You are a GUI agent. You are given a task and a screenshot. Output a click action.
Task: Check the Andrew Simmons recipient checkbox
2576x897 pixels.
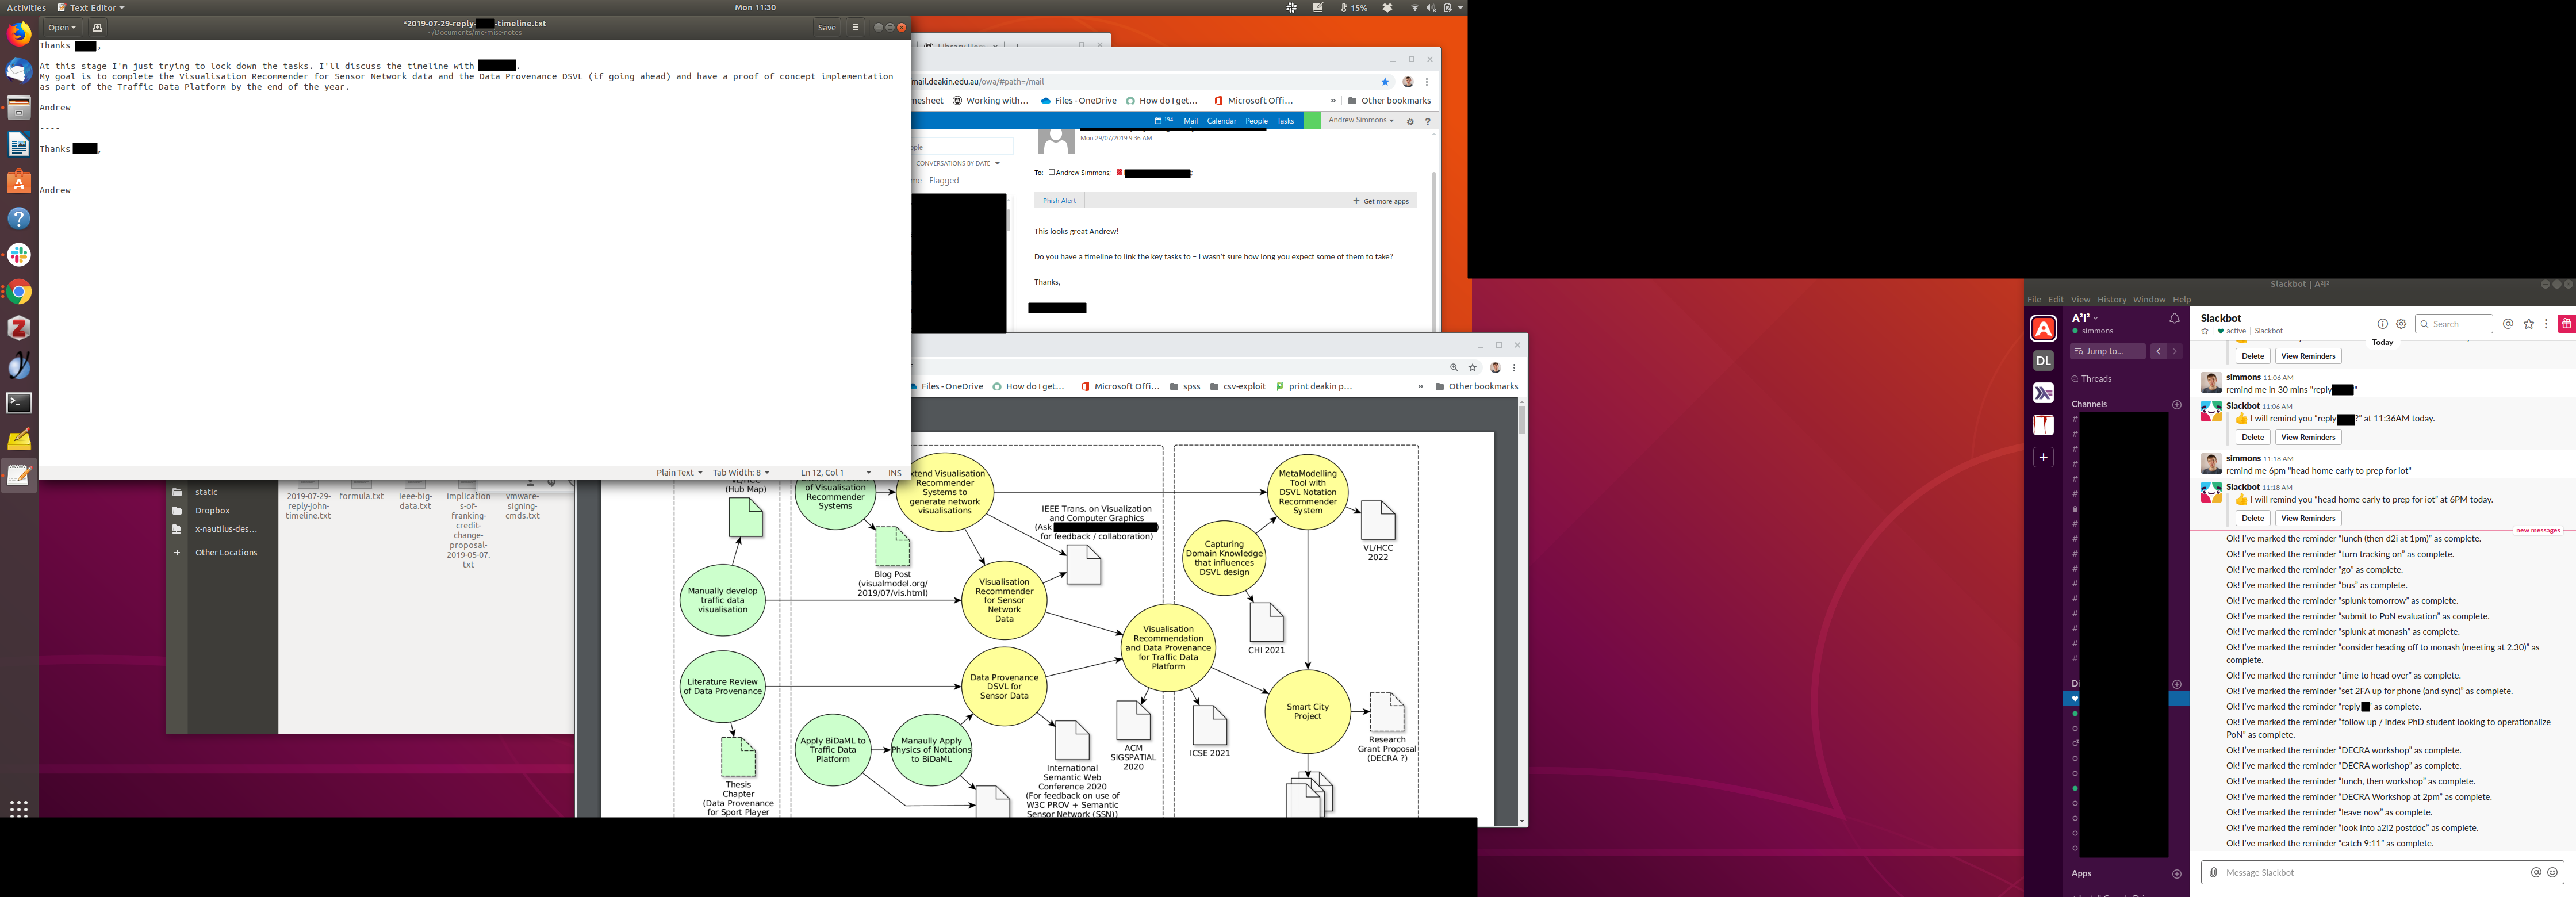click(x=1051, y=172)
